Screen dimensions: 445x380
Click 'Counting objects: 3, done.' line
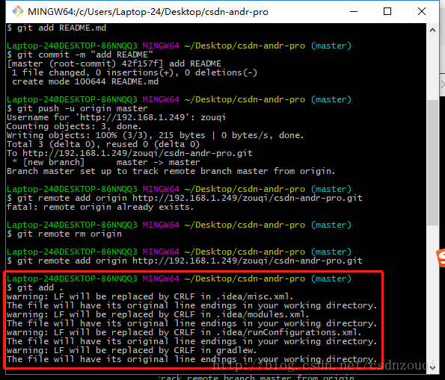tap(74, 126)
